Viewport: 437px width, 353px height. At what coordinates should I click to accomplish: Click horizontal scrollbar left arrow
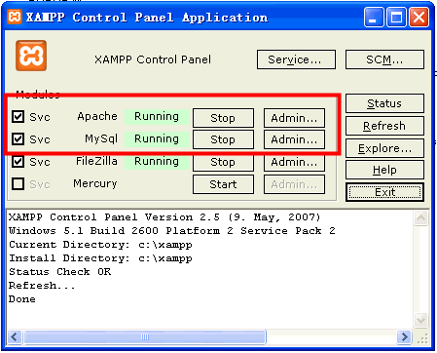point(15,336)
